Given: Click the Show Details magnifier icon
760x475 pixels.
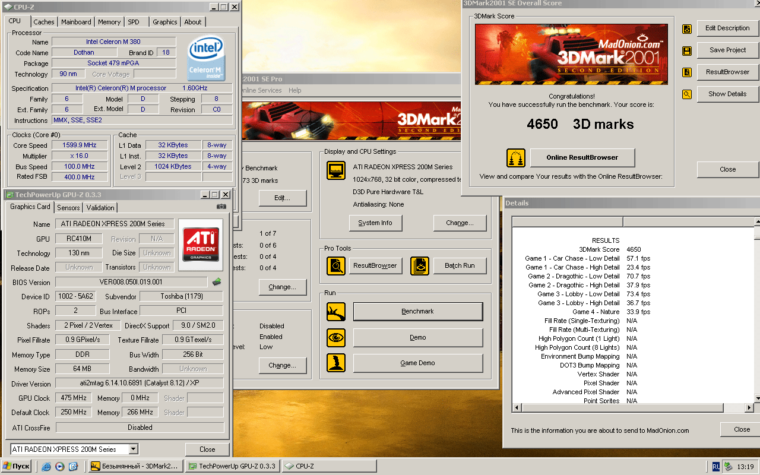Looking at the screenshot, I should (687, 94).
